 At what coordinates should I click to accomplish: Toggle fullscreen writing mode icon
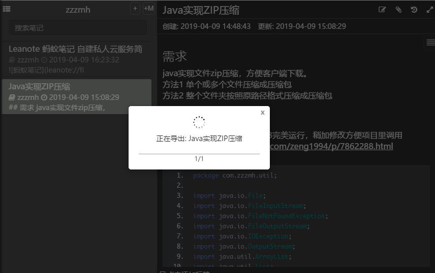[430, 10]
